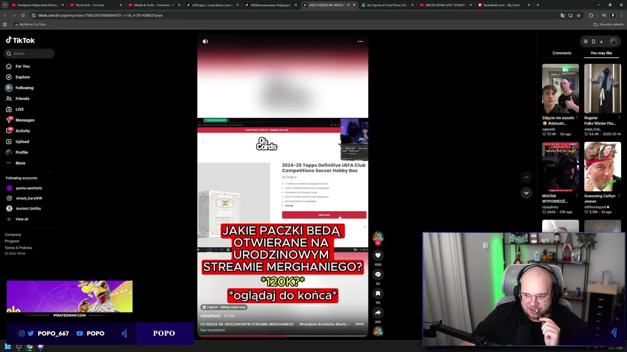The height and width of the screenshot is (352, 627).
Task: Switch to Ilia Topuria 43 Card Prices tab
Action: [x=387, y=5]
